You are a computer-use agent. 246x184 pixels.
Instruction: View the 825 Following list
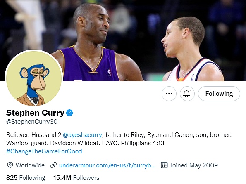(26, 178)
